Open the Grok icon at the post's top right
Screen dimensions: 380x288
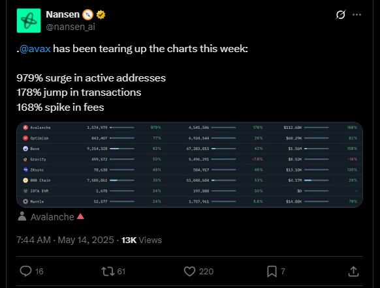click(340, 15)
